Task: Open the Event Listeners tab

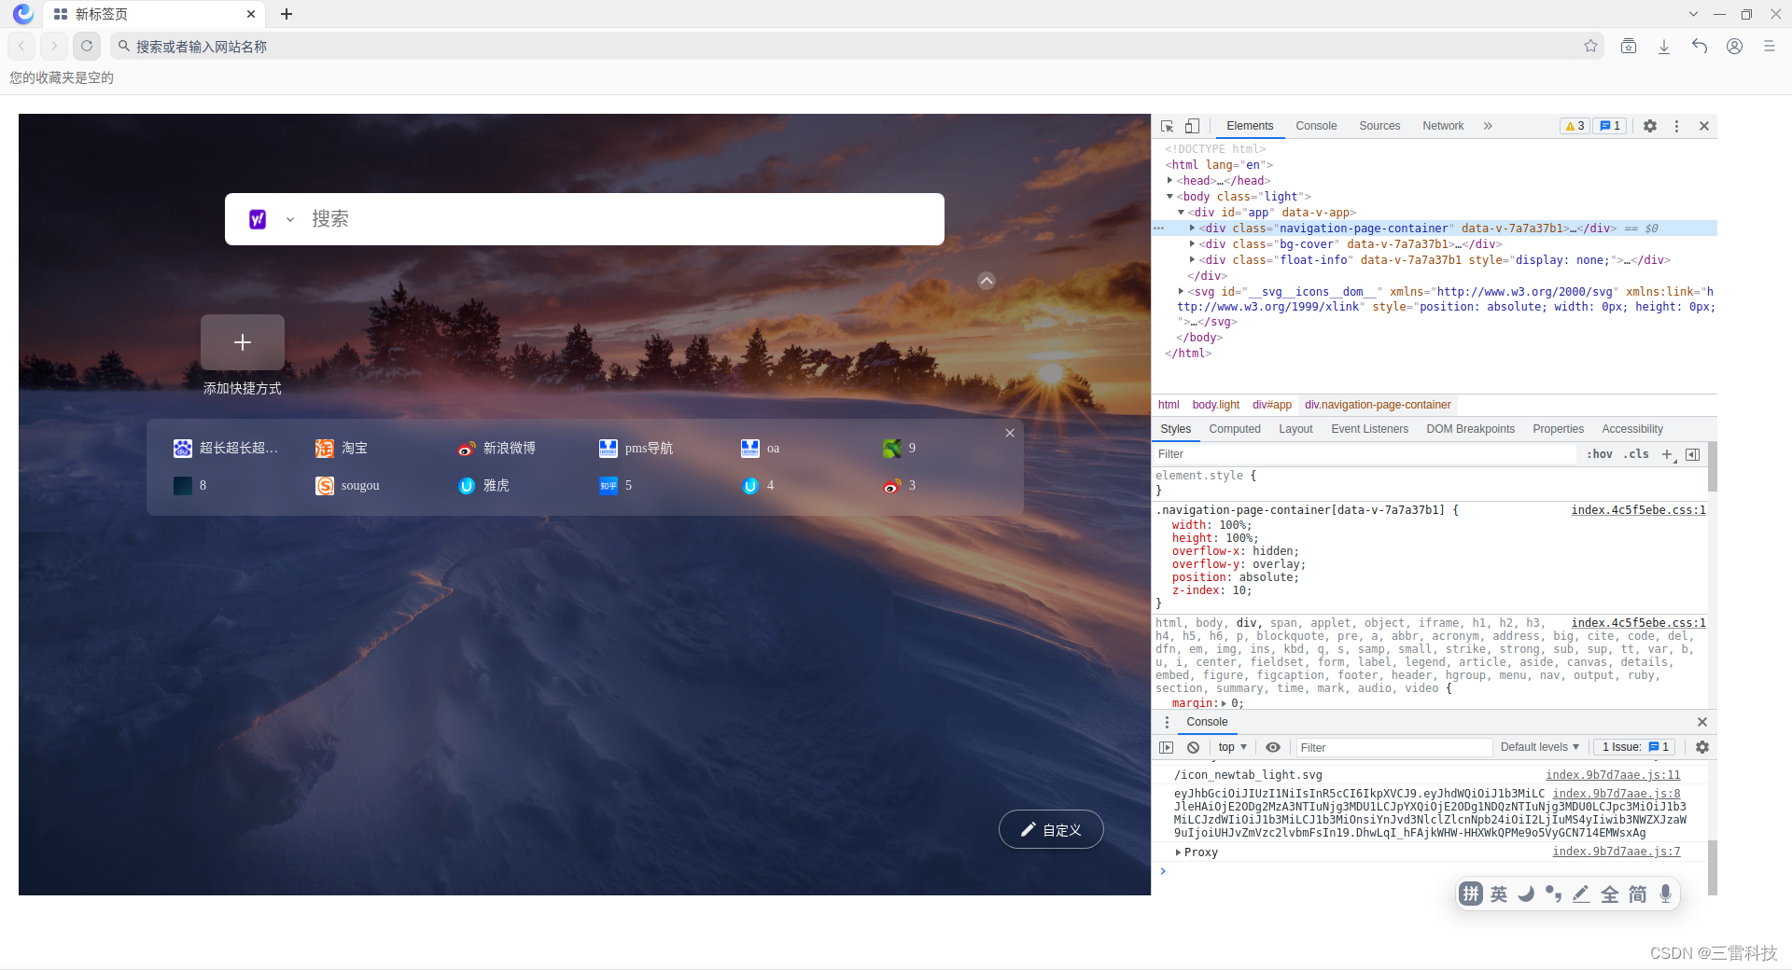Action: pos(1369,429)
